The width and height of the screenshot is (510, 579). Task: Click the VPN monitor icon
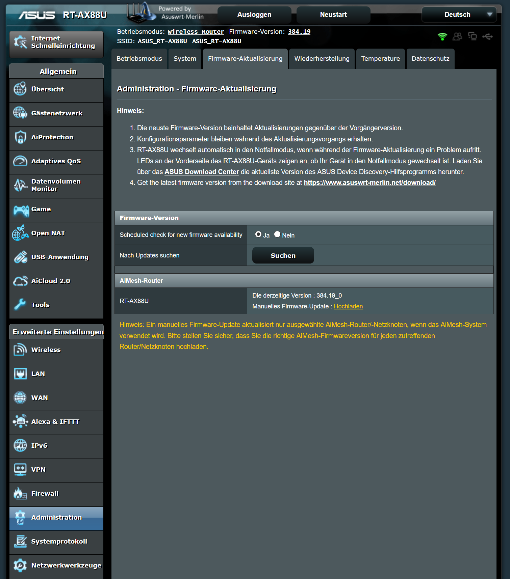click(20, 469)
